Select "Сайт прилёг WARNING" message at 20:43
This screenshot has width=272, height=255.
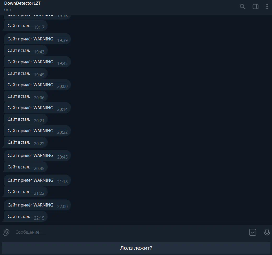37,155
